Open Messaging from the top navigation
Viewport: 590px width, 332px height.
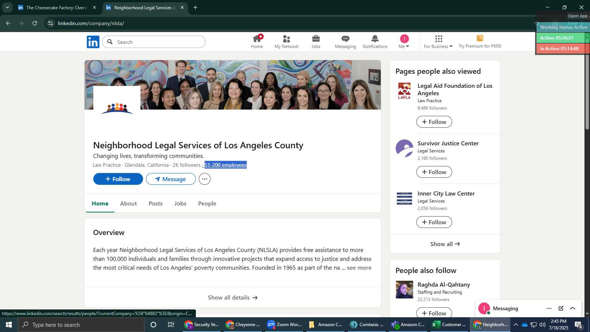click(346, 42)
